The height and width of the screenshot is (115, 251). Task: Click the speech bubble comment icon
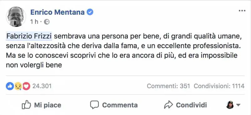[95, 105]
